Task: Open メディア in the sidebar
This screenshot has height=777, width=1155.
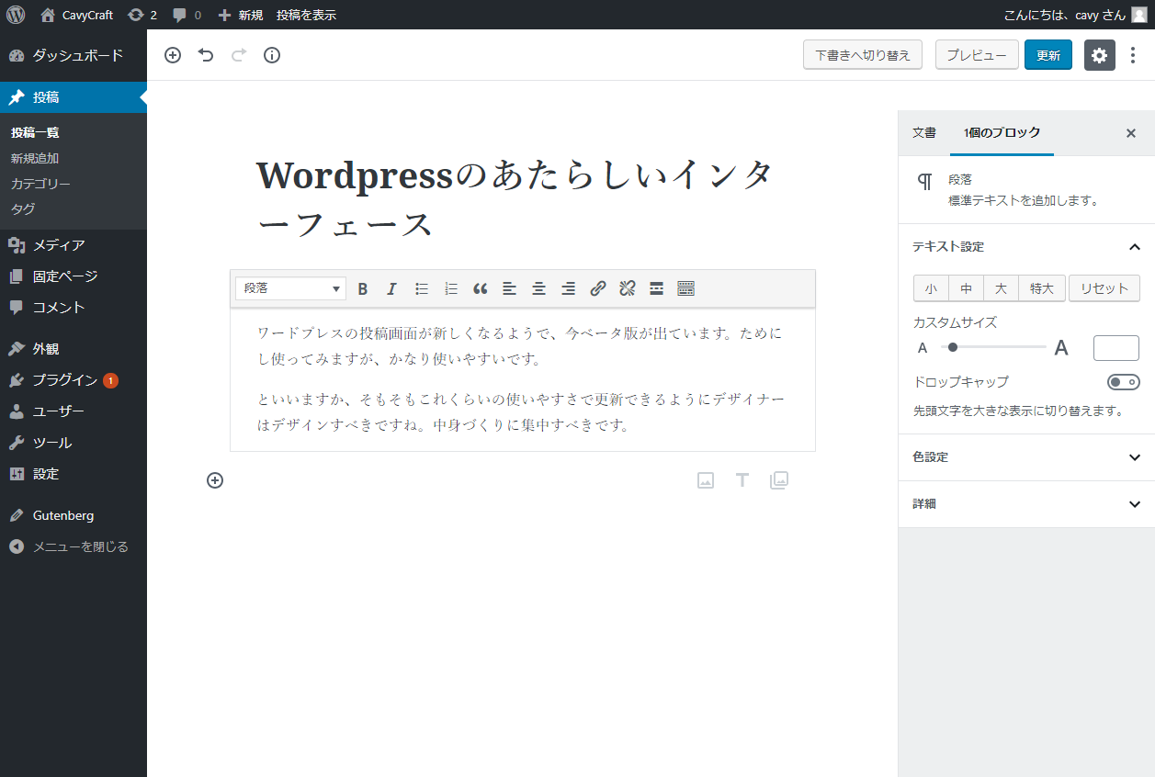Action: 74,245
